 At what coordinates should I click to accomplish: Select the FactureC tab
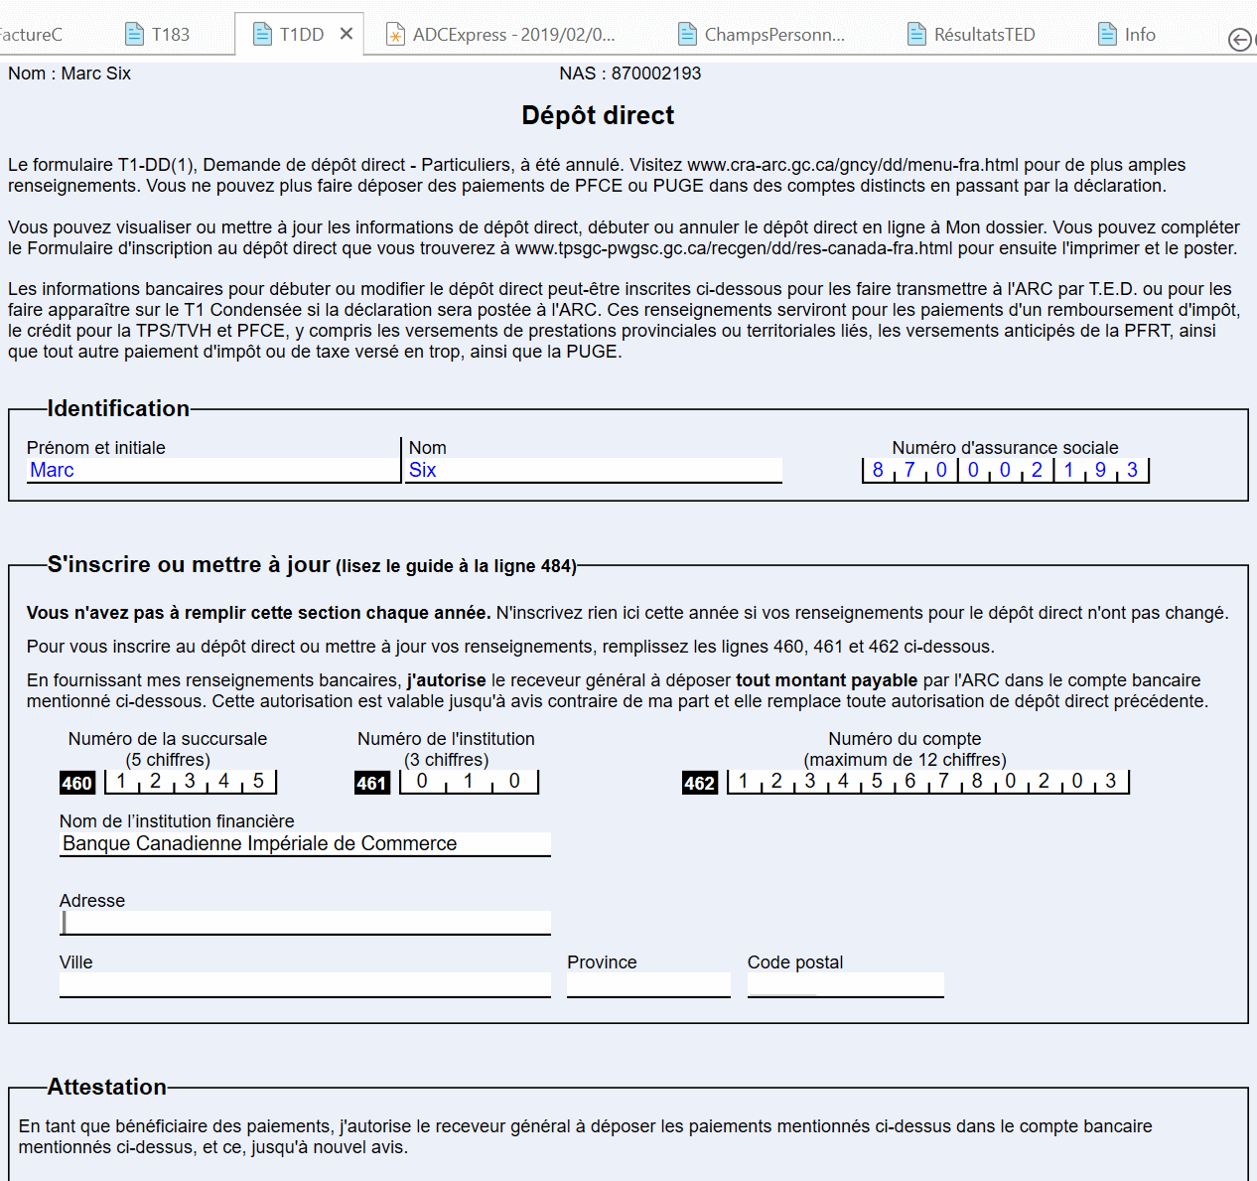click(x=31, y=35)
